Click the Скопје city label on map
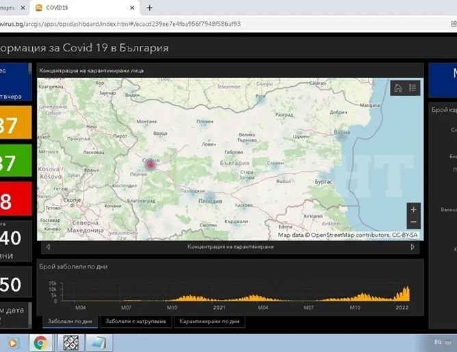Screen dimensions: 457x352 [x=72, y=200]
